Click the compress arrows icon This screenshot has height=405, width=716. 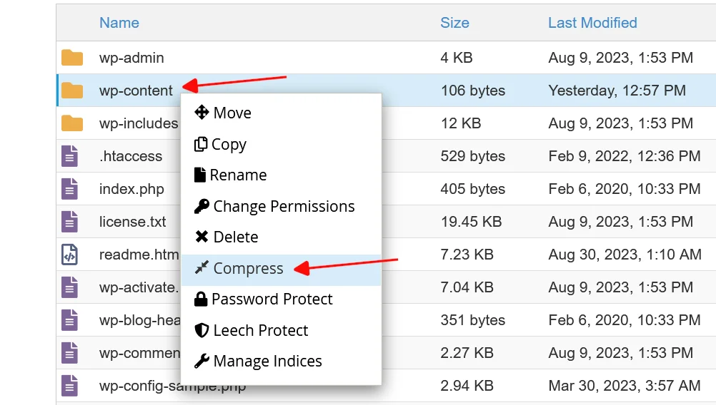click(202, 267)
